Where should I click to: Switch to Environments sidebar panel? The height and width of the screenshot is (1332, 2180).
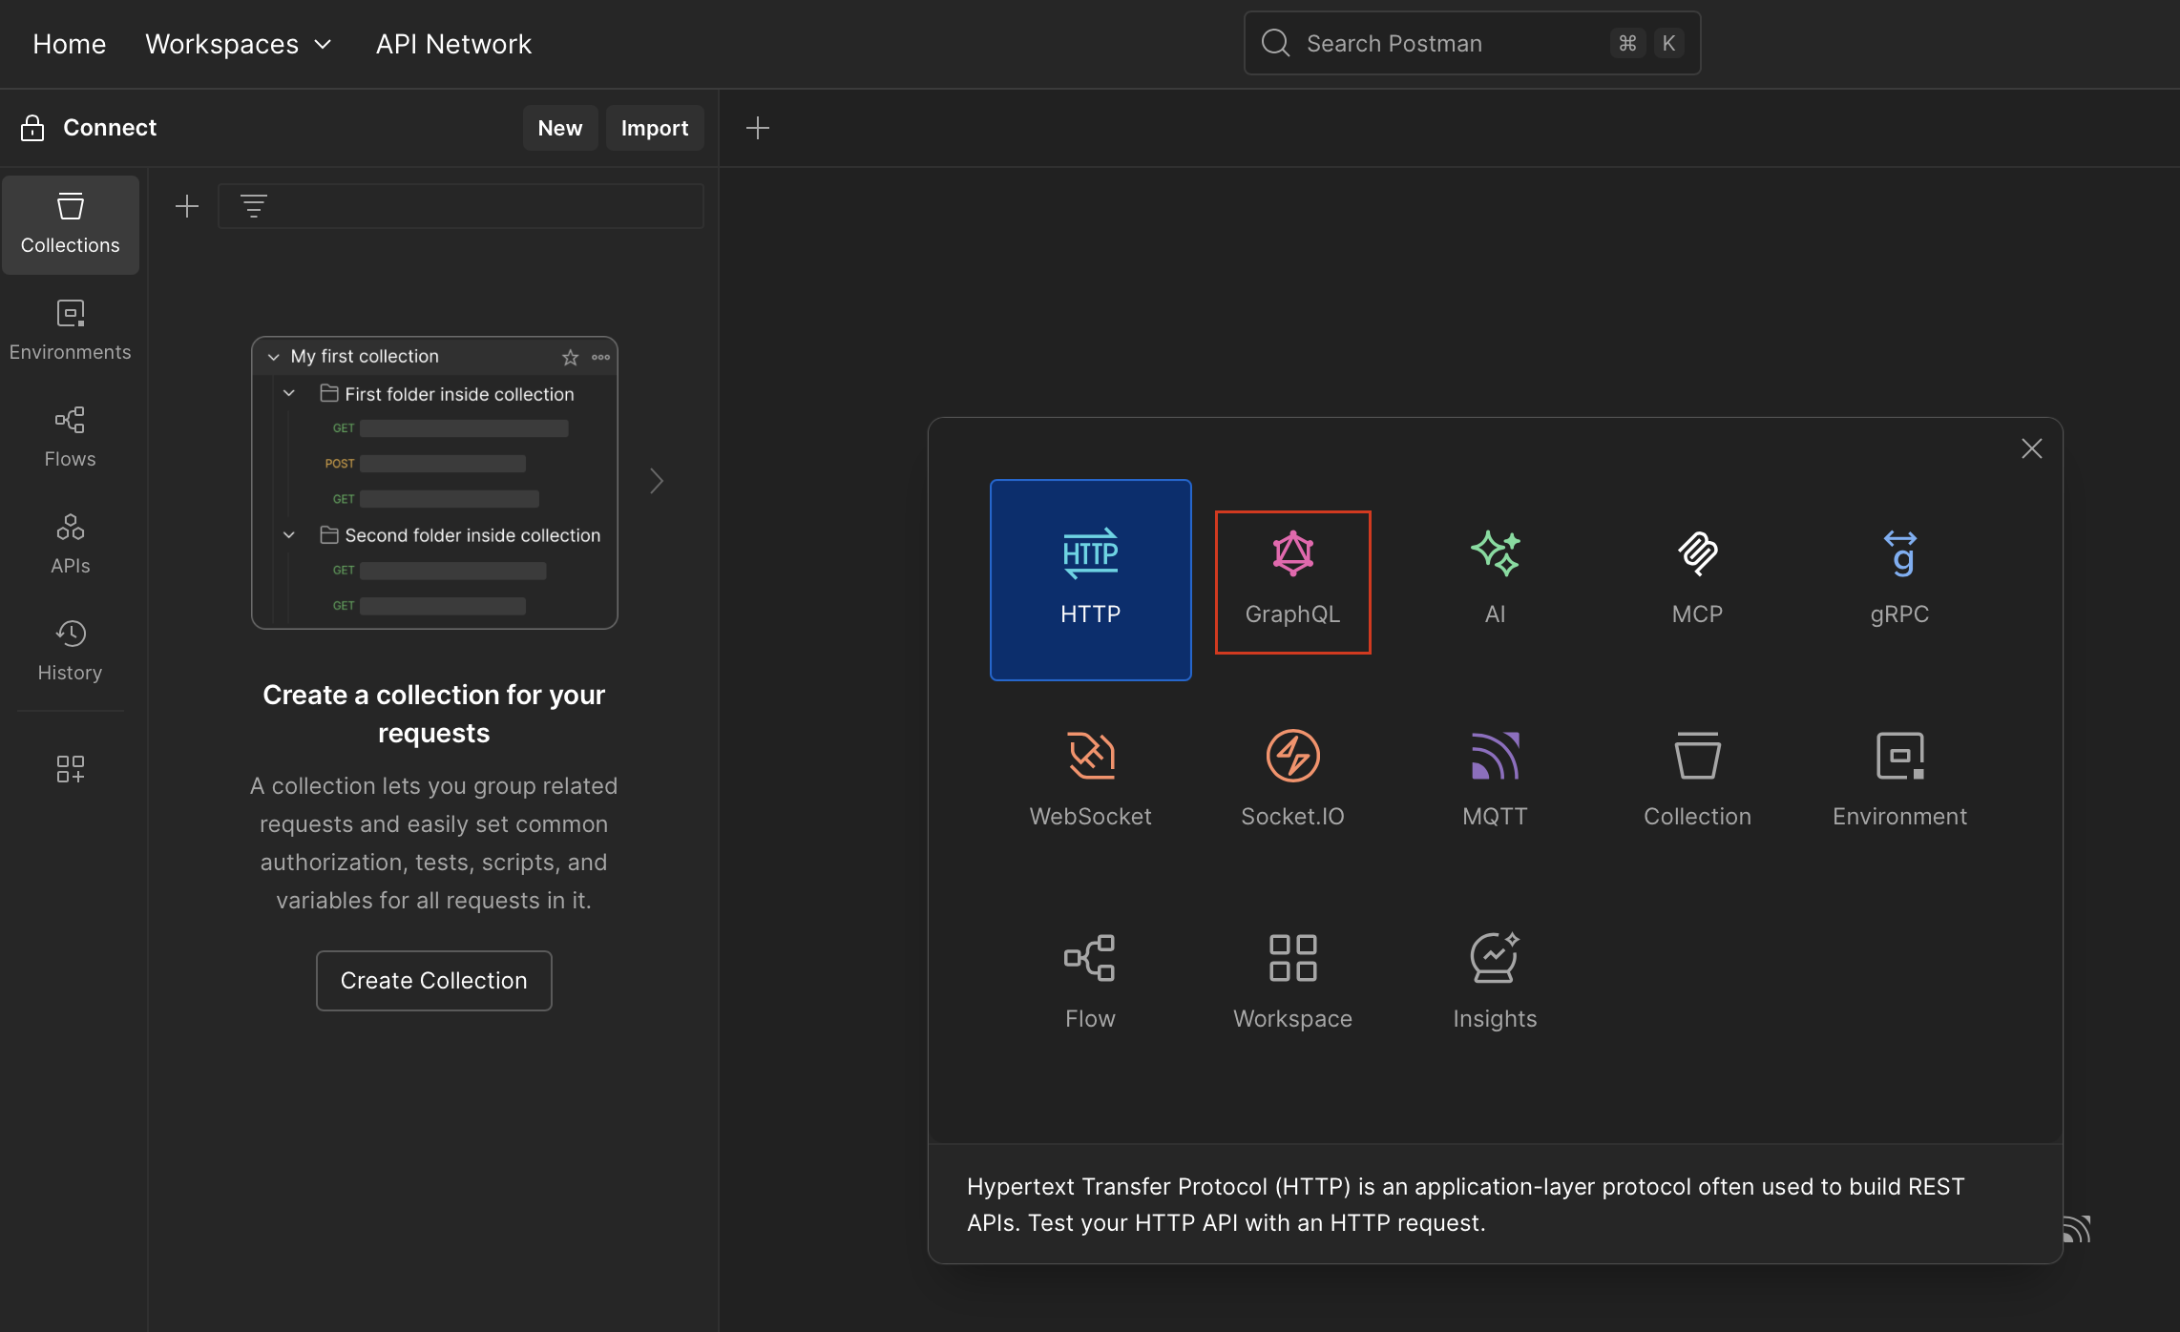(x=71, y=331)
